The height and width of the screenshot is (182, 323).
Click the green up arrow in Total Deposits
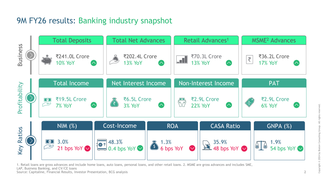click(x=94, y=63)
